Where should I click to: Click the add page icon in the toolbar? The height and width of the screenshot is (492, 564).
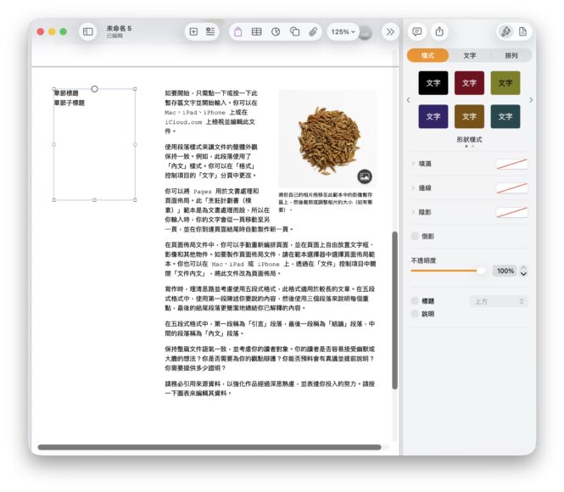click(193, 31)
